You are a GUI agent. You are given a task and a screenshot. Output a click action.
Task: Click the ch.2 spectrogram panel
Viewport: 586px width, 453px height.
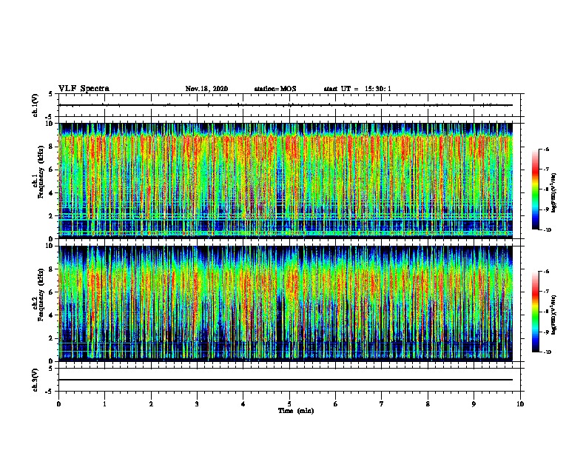pos(286,303)
